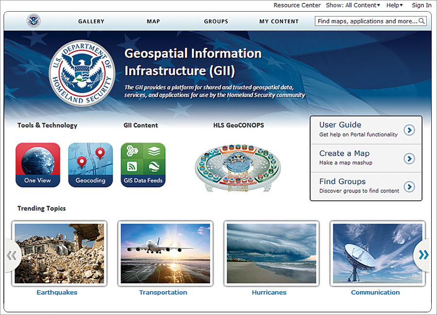Screen dimensions: 437x315
Task: Click the DHS seal in the navigation bar
Action: coord(33,21)
